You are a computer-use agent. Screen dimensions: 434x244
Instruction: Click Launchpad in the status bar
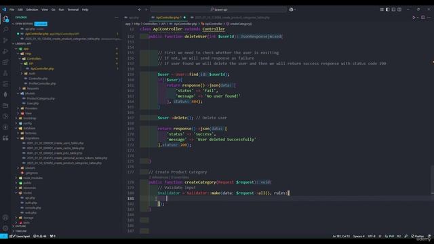[20, 237]
